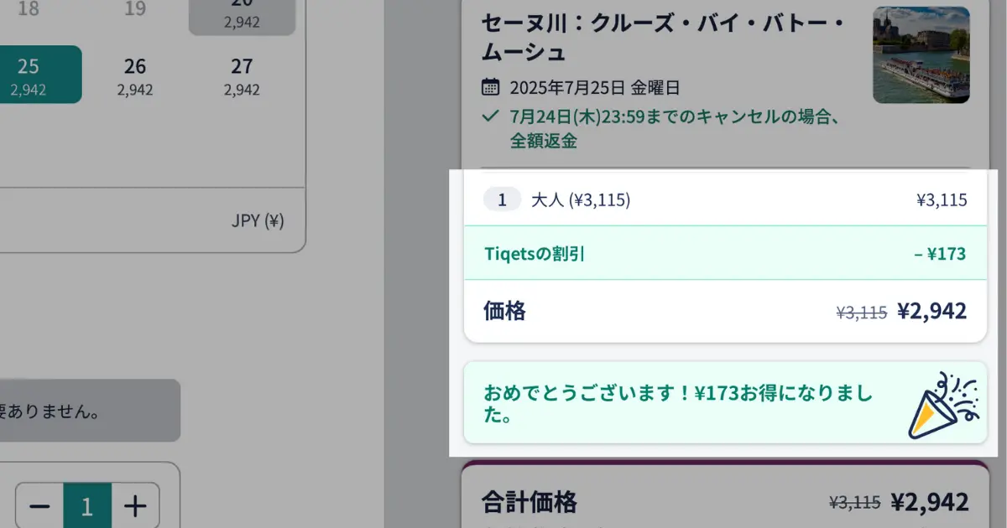Click the ¥173 savings congratulation banner
The width and height of the screenshot is (1007, 528).
pyautogui.click(x=726, y=403)
